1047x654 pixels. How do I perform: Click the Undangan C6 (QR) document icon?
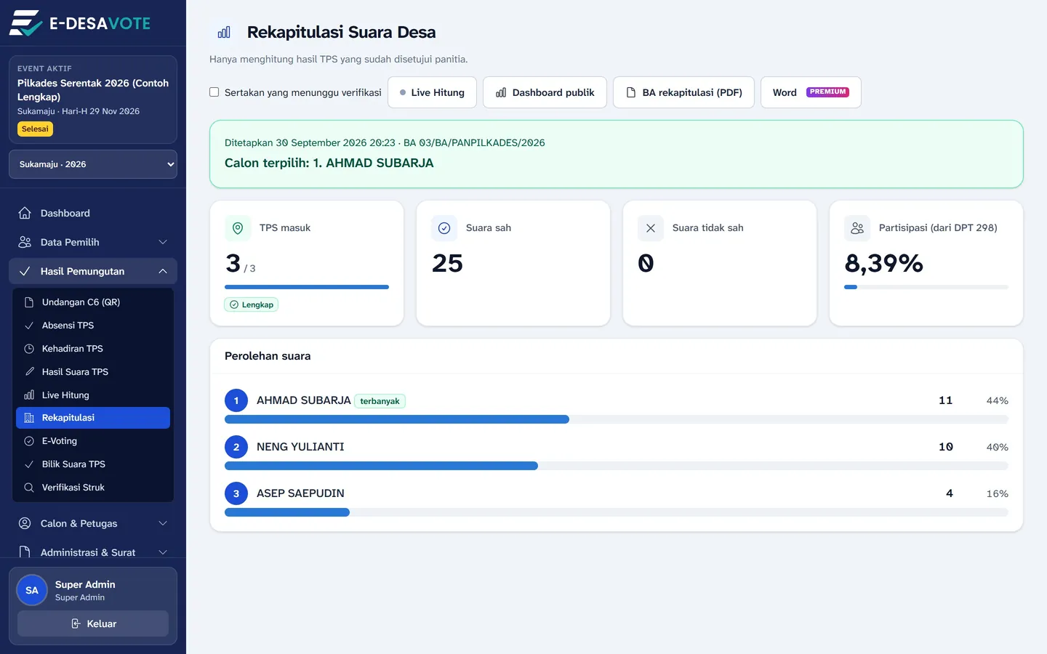[x=29, y=302]
